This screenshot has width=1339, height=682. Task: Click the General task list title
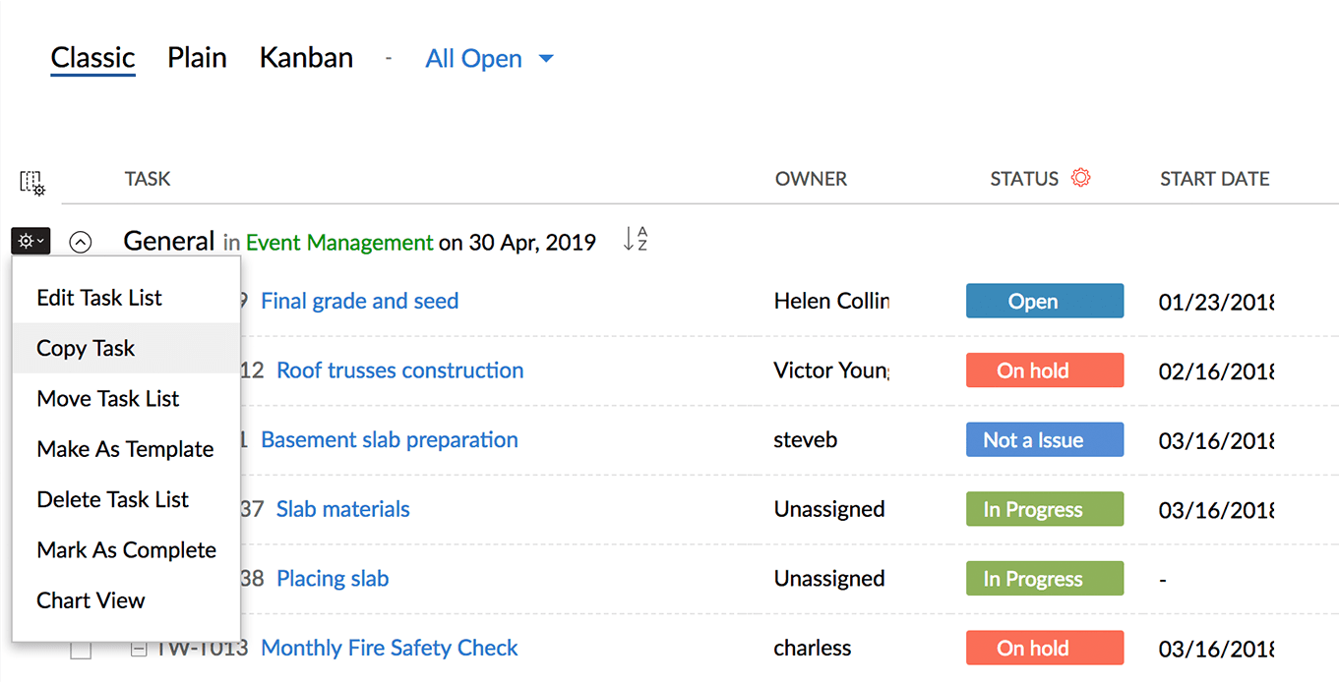click(169, 241)
